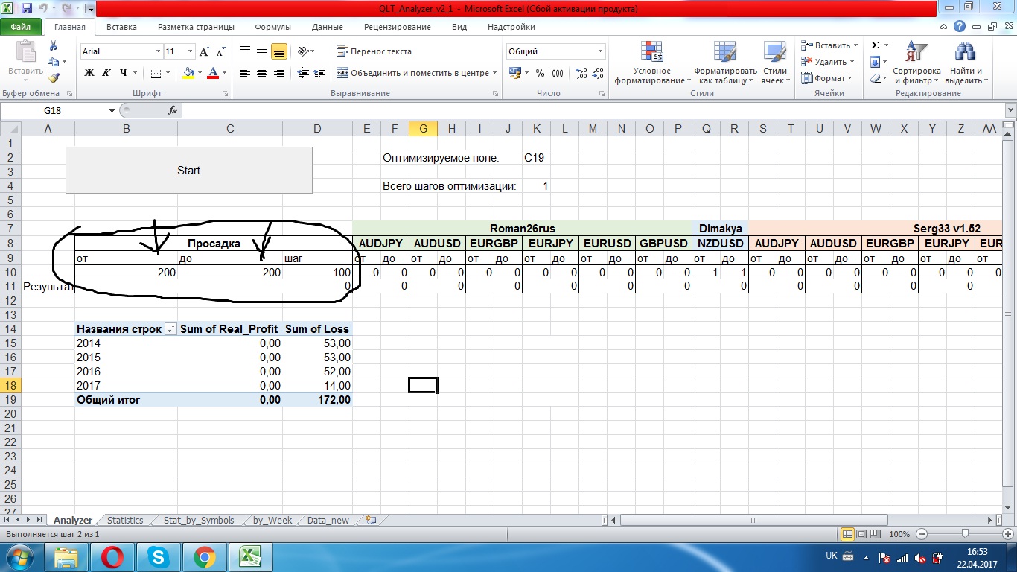Viewport: 1017px width, 572px height.
Task: Open the Statistics sheet tab
Action: point(125,521)
